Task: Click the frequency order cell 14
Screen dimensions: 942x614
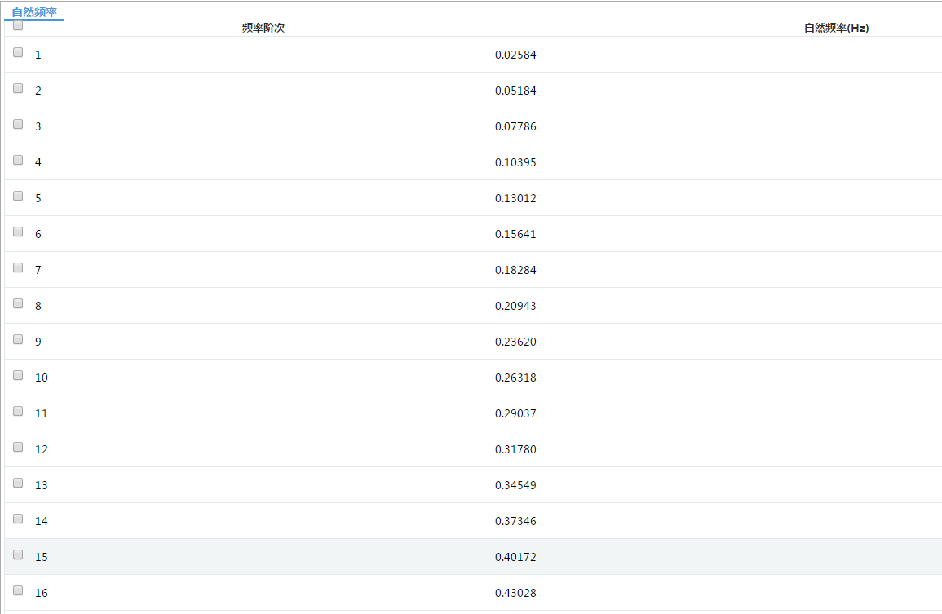Action: tap(42, 521)
